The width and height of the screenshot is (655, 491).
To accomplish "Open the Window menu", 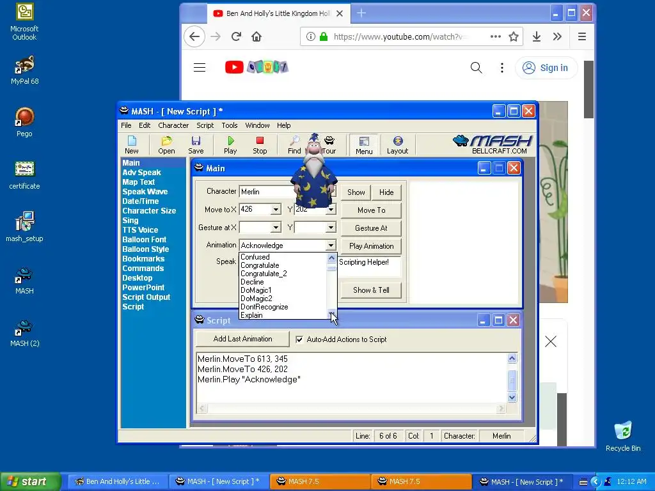I will pyautogui.click(x=257, y=125).
